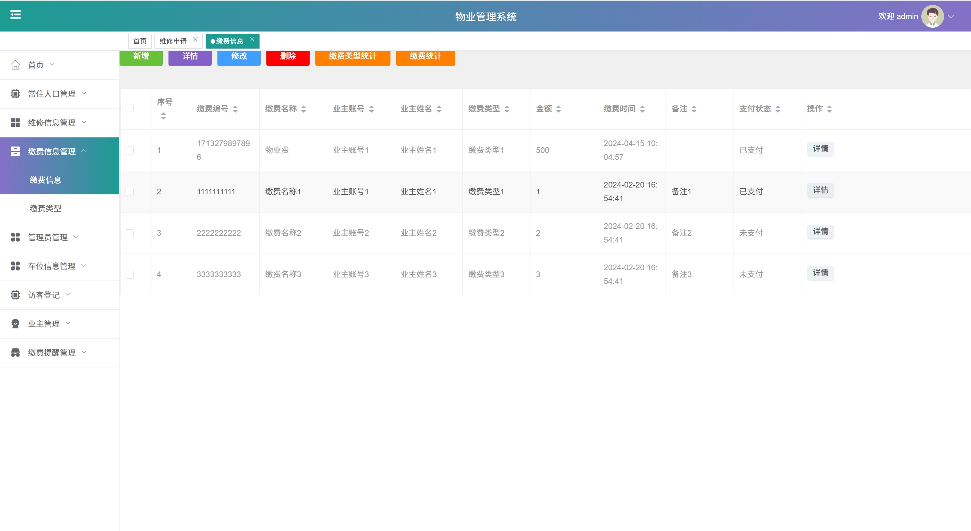
Task: Click the 缴费信息管理 server icon
Action: pos(15,151)
